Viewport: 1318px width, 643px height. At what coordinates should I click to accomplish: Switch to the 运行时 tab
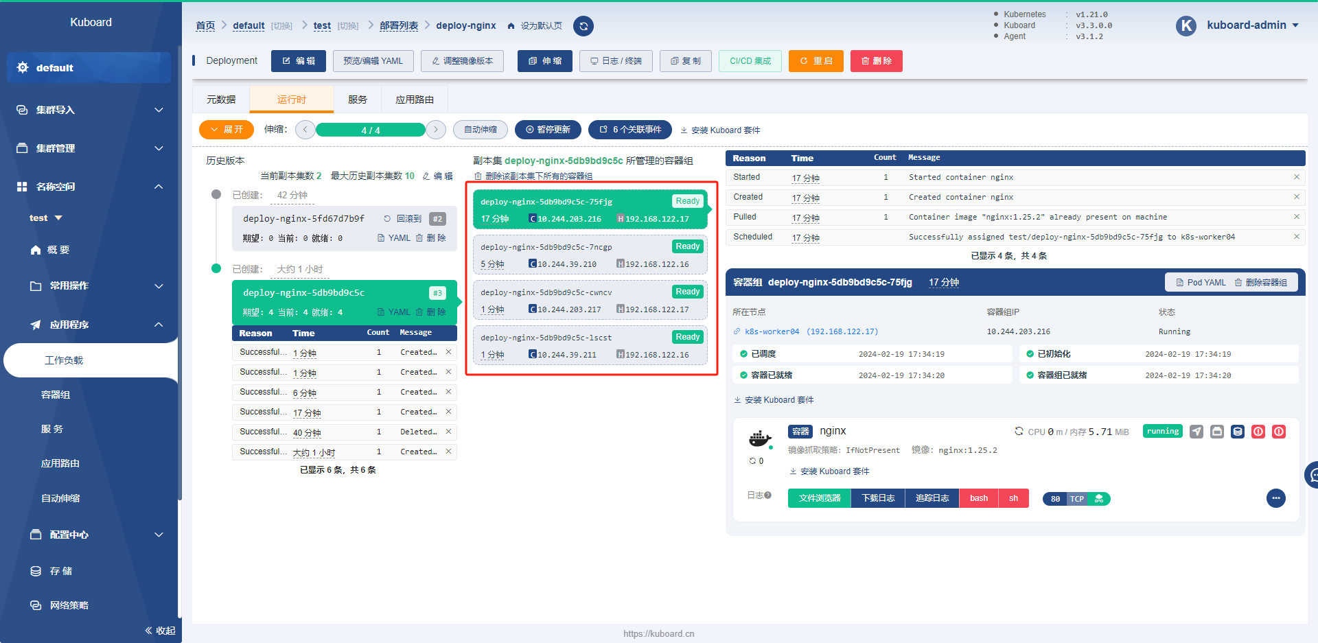[x=292, y=100]
